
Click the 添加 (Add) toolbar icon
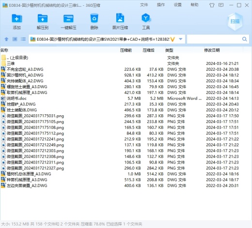coord(17,18)
